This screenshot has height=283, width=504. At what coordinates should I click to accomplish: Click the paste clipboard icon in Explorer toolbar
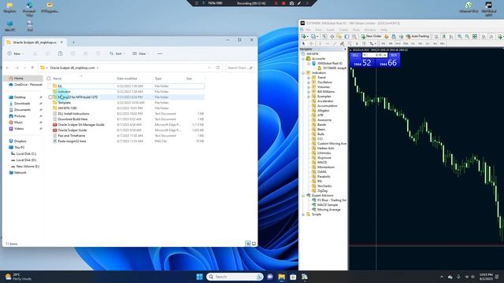(60, 53)
